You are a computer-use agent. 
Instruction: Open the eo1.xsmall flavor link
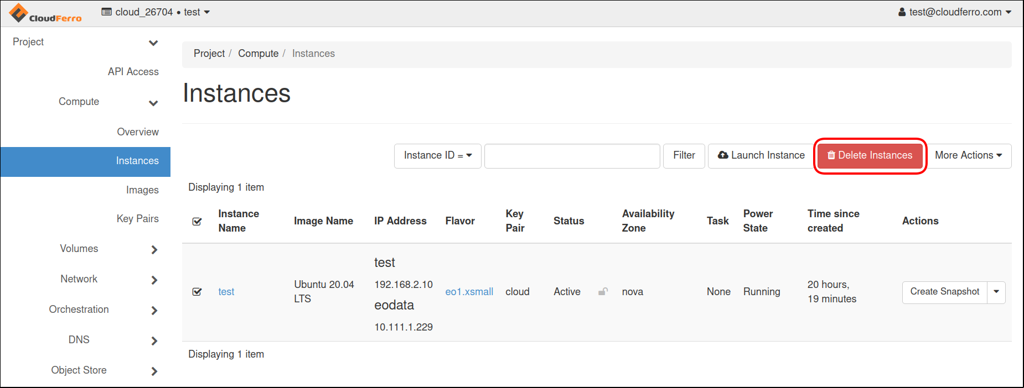(x=469, y=292)
